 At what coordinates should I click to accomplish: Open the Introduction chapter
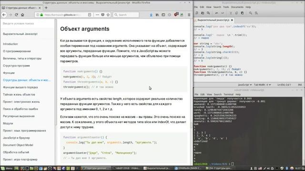tap(10, 44)
